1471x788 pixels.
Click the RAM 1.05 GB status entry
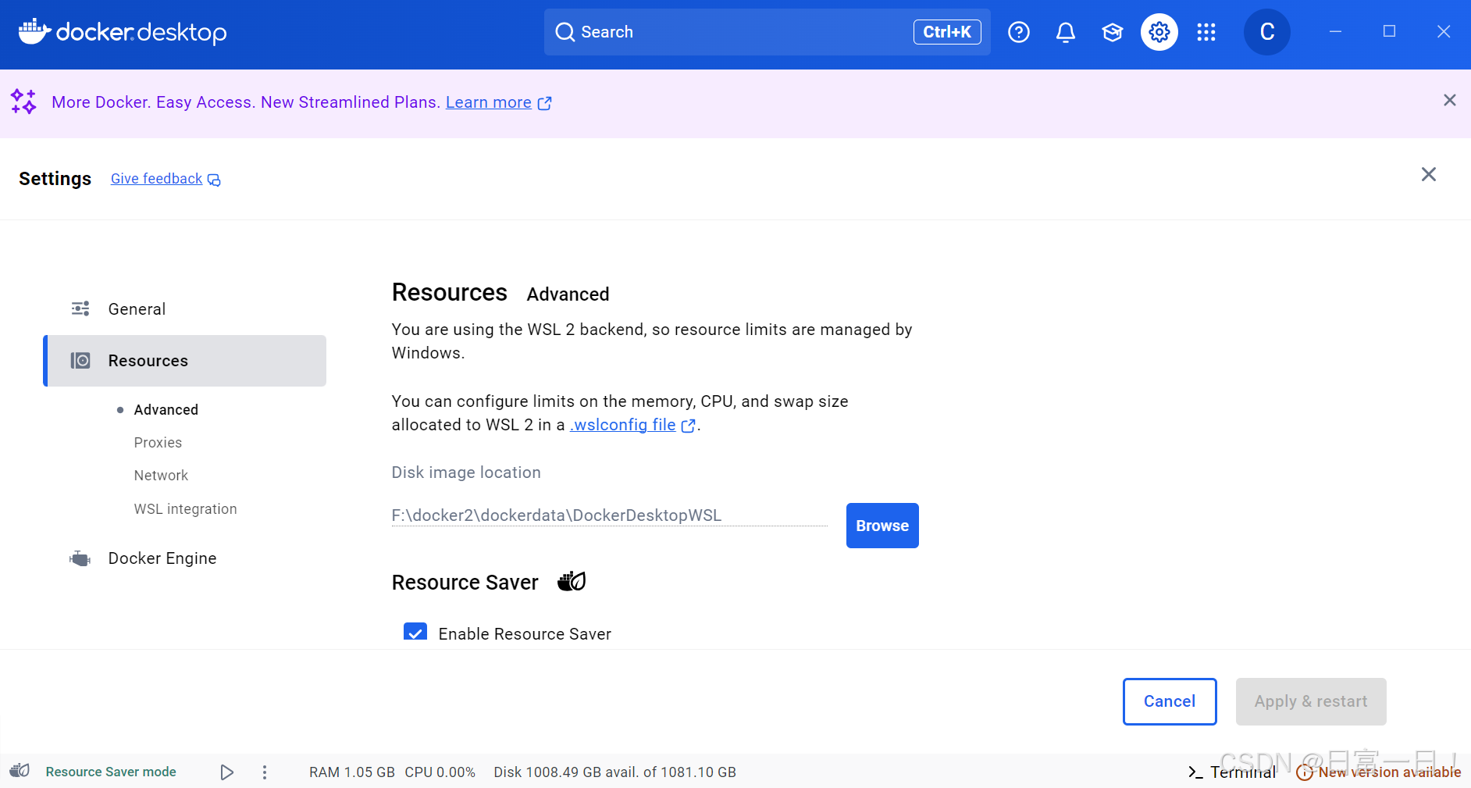pyautogui.click(x=352, y=772)
